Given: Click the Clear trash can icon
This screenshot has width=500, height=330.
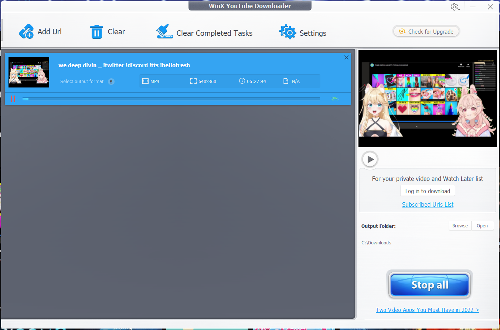Looking at the screenshot, I should (x=96, y=32).
